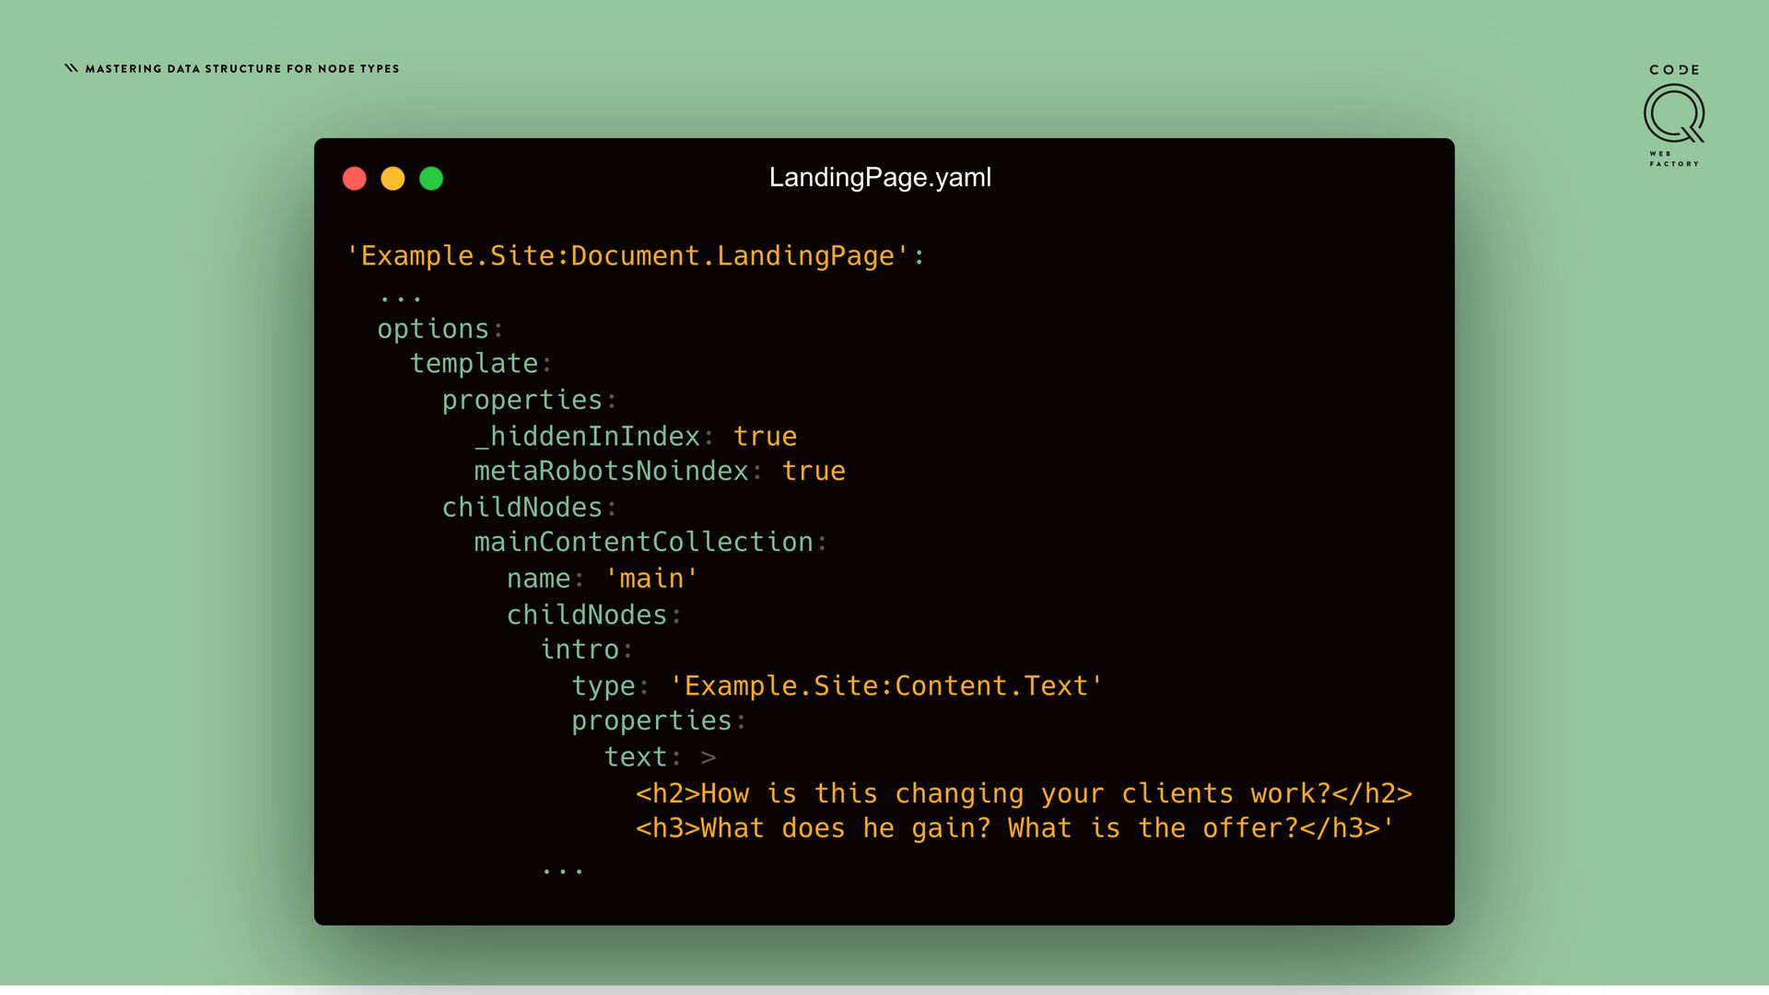Click the 'main' name value

[651, 579]
